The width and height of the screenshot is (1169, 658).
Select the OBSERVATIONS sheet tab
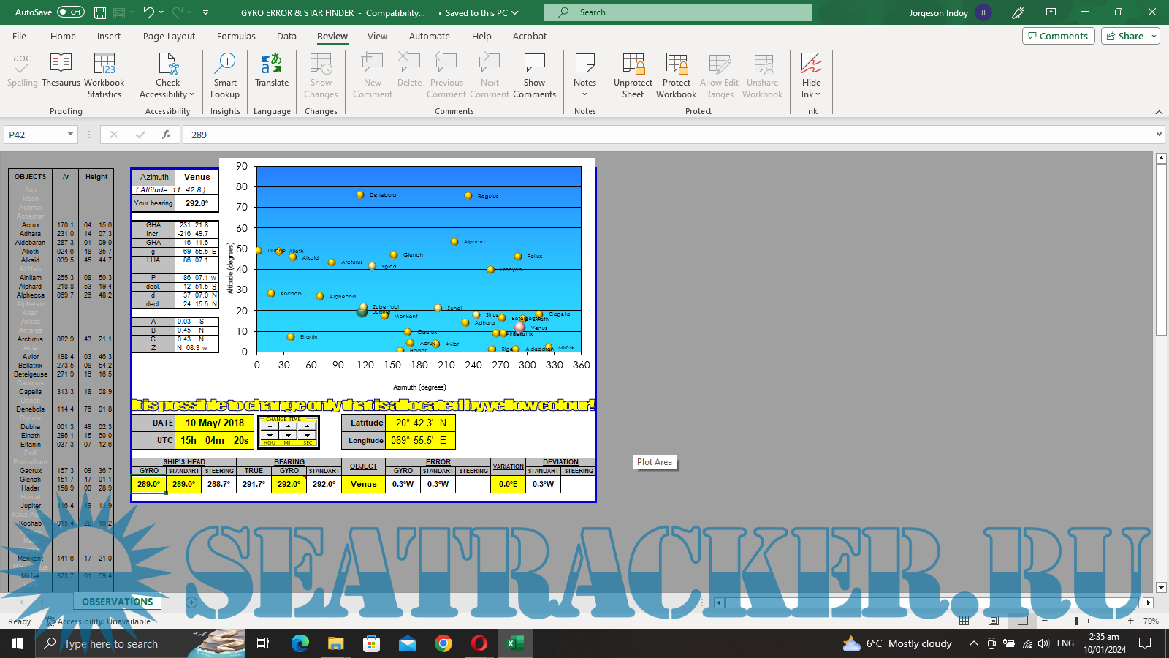[x=117, y=602]
